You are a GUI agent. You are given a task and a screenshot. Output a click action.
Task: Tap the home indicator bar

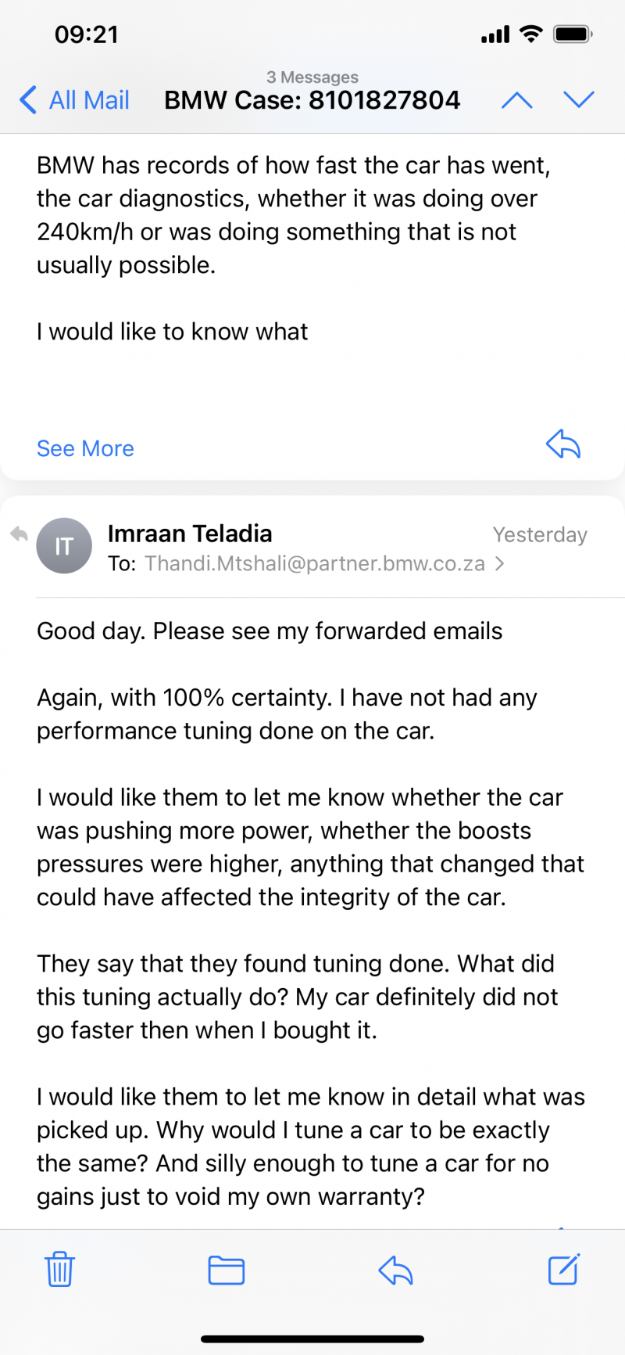(312, 1339)
